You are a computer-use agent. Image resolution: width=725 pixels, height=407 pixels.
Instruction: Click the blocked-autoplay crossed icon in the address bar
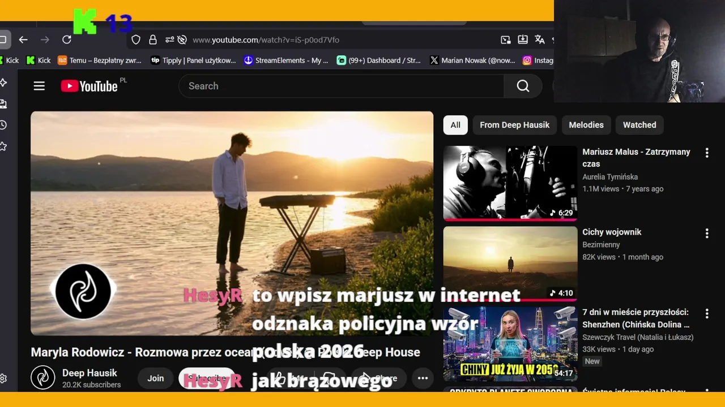182,40
